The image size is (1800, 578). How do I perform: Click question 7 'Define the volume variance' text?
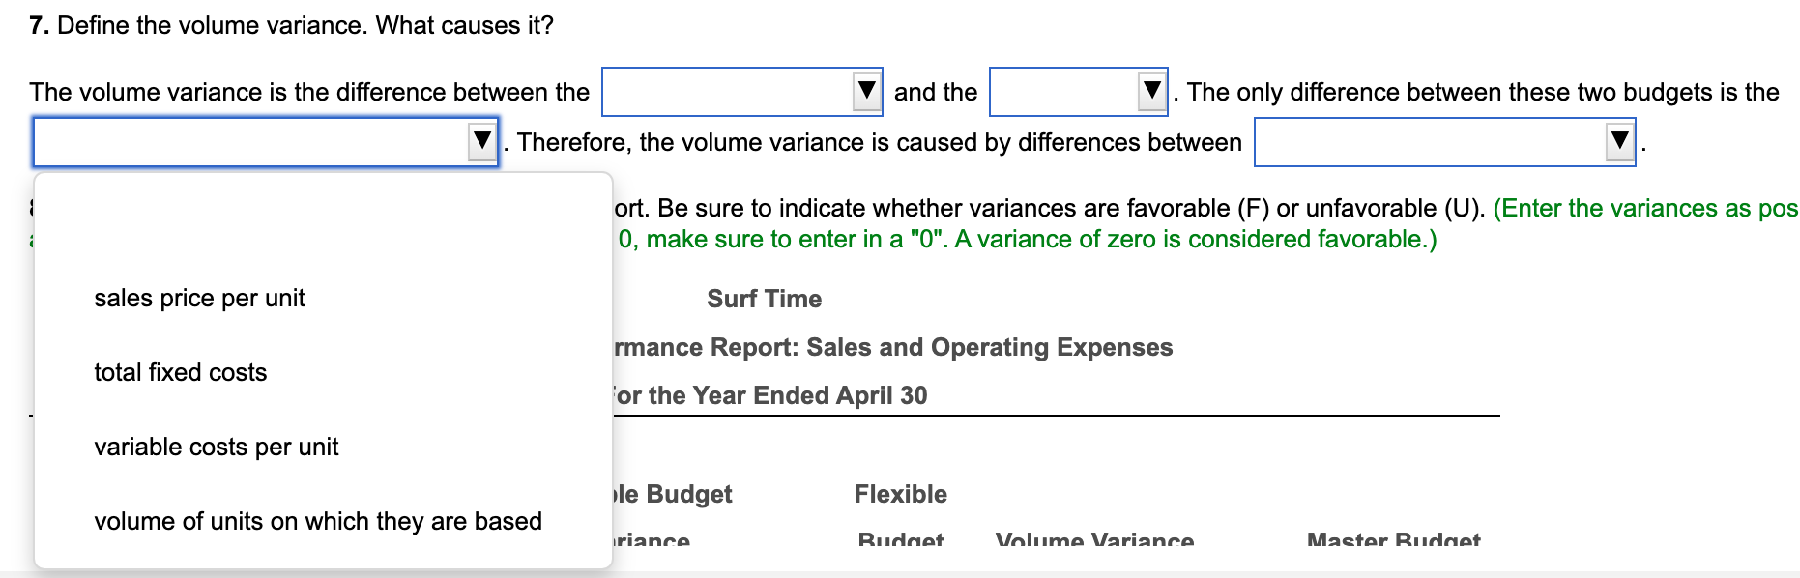[289, 25]
